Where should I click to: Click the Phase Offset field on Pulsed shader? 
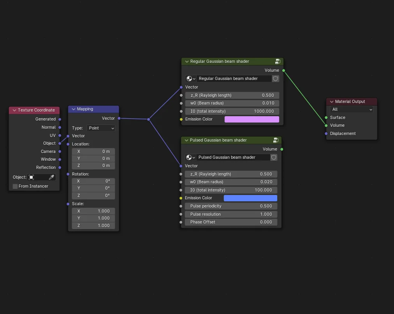[231, 222]
